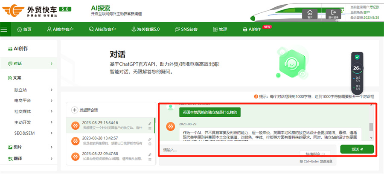Click the plus icon for 发起新会话

(75, 110)
